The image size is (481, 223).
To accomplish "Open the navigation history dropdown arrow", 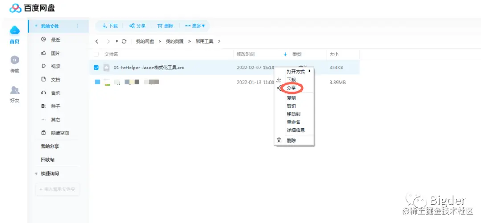I will tap(117, 41).
